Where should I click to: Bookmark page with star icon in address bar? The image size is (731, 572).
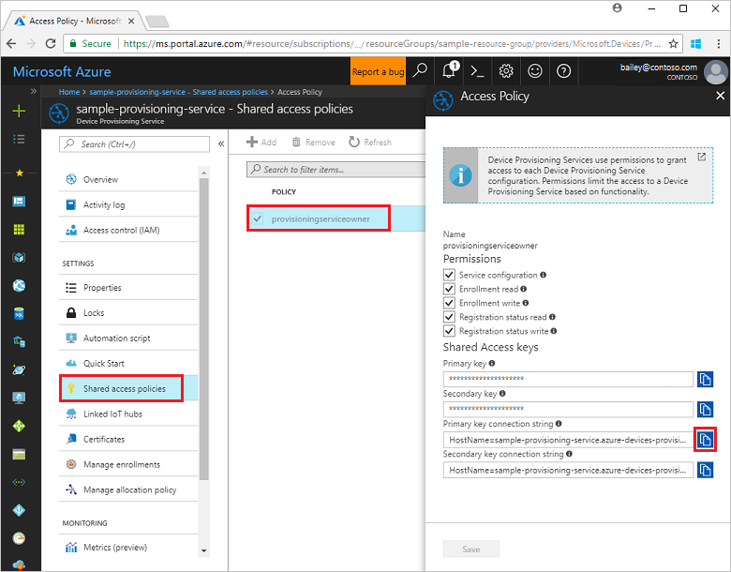click(673, 44)
